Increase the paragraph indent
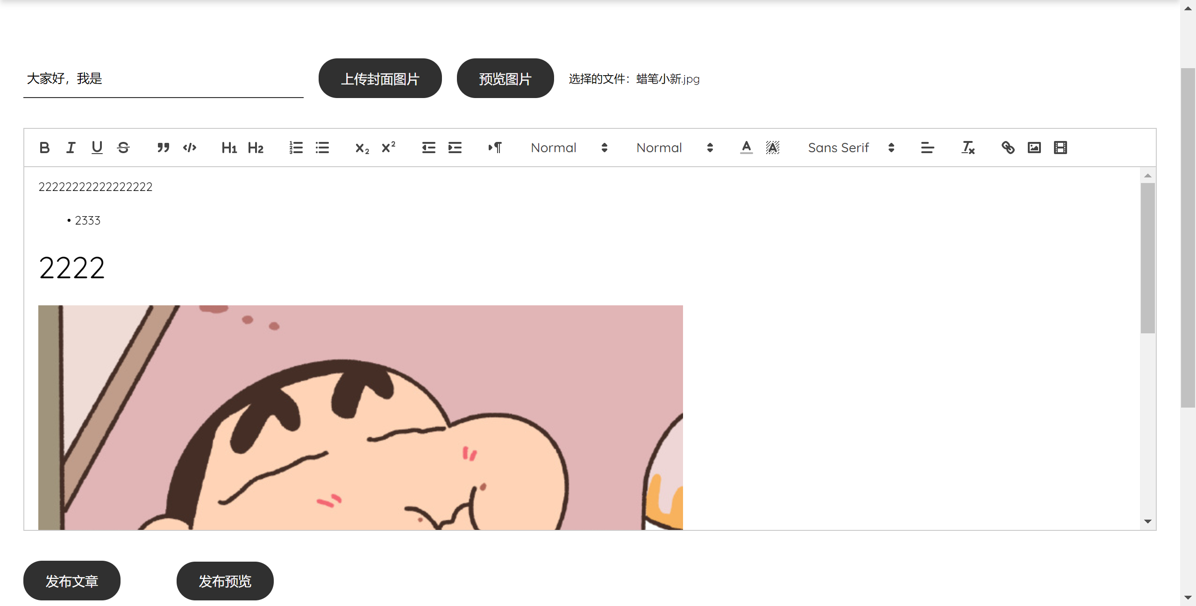Screen dimensions: 1196x606 point(455,148)
